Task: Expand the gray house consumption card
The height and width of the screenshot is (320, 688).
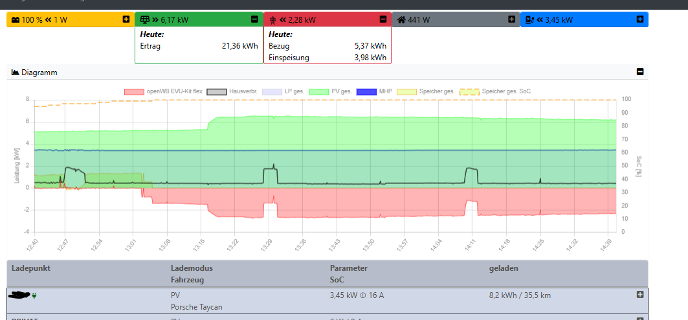Action: coord(511,20)
